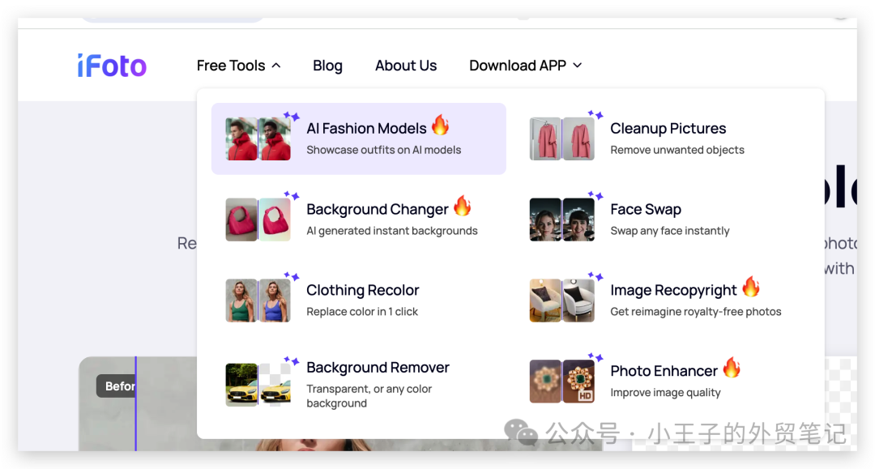Open AI Fashion Models tool
Viewport: 875px width, 469px height.
pyautogui.click(x=359, y=139)
